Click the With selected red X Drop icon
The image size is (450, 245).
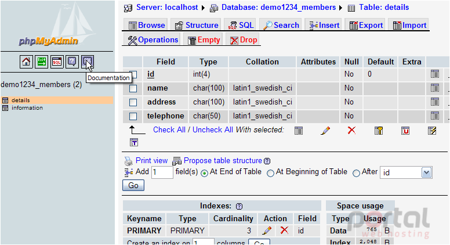point(351,131)
